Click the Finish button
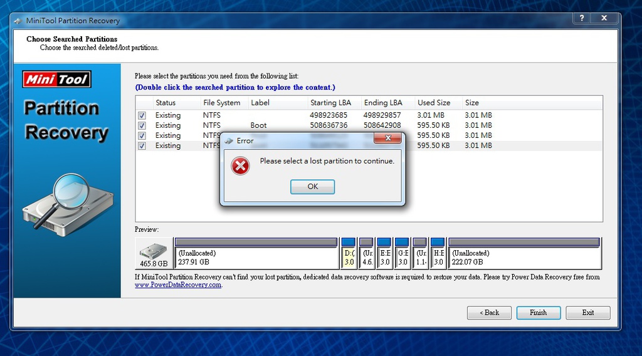Viewport: 642px width, 356px height. tap(539, 313)
